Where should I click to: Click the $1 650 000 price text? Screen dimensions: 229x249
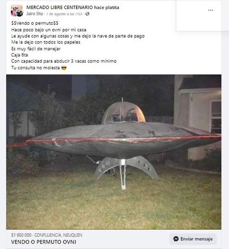21,235
